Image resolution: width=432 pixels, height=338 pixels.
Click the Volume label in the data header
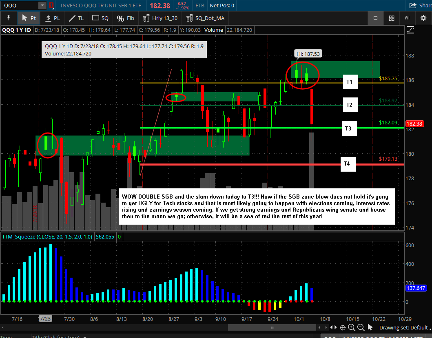tap(214, 30)
